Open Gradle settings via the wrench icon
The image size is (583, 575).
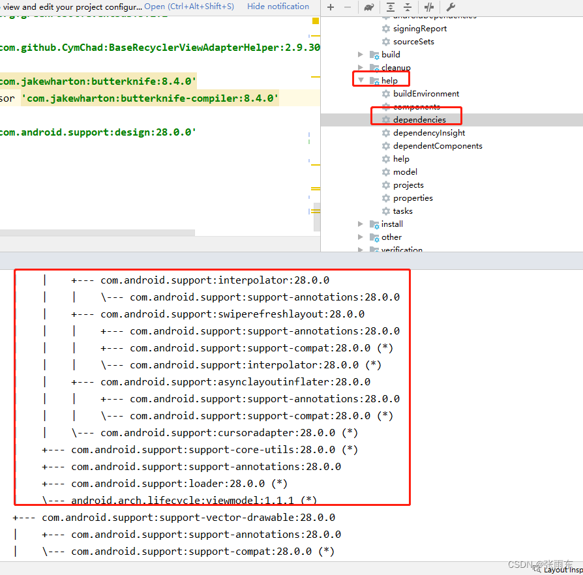point(449,7)
